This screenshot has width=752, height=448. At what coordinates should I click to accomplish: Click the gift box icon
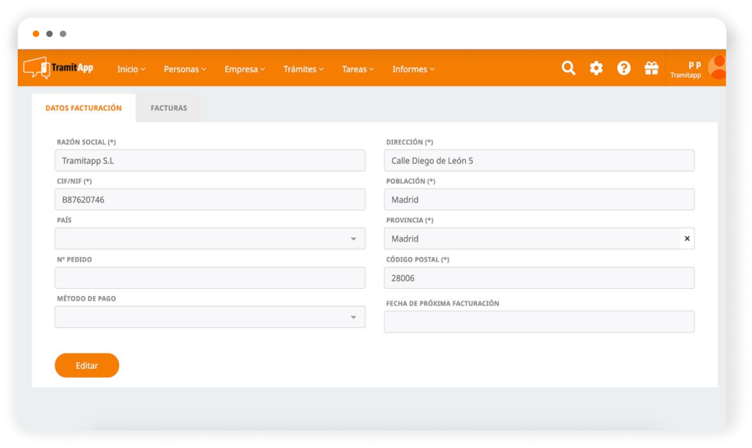(x=651, y=68)
